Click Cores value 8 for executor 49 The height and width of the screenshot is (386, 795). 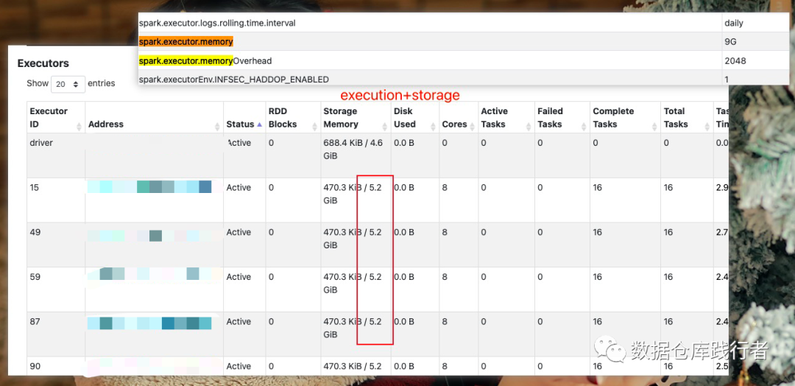click(x=445, y=232)
